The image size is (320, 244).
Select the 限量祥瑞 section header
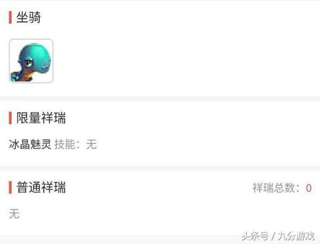(41, 118)
